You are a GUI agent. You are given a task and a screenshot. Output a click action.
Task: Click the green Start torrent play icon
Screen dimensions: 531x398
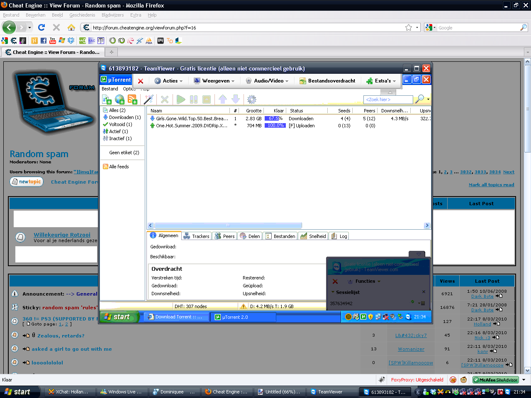180,99
